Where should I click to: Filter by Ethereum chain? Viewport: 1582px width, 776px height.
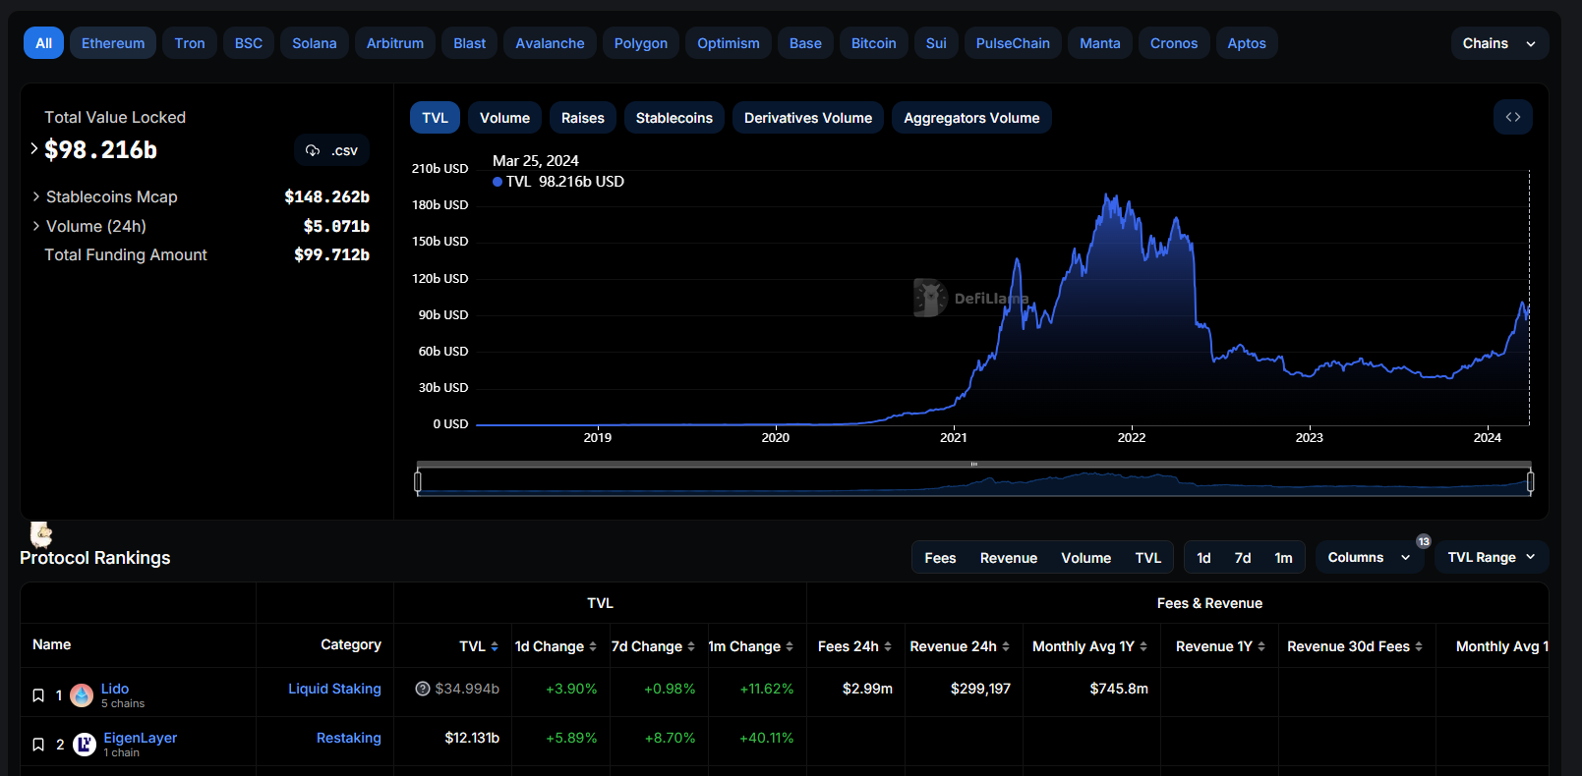(113, 43)
